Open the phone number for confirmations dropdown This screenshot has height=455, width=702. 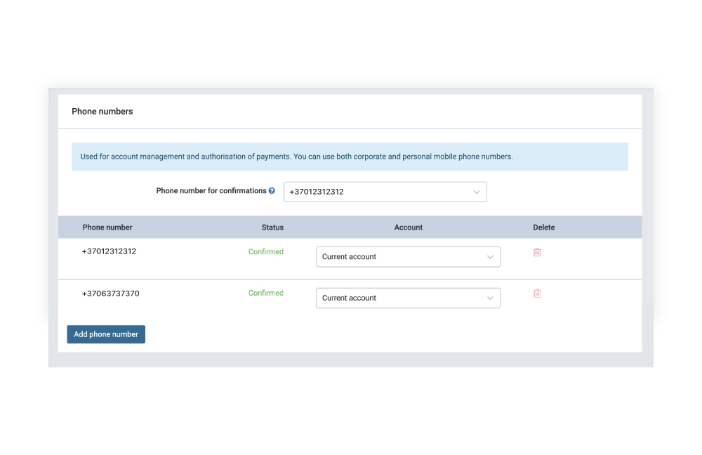[x=385, y=192]
